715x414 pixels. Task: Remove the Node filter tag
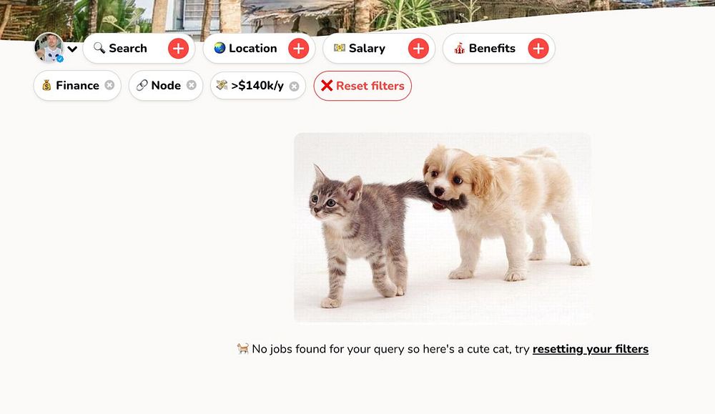[x=192, y=85]
